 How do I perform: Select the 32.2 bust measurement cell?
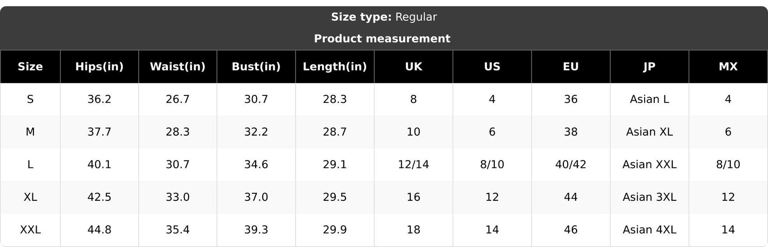[256, 132]
